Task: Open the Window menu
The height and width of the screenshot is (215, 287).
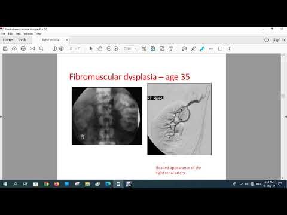Action: coord(28,33)
